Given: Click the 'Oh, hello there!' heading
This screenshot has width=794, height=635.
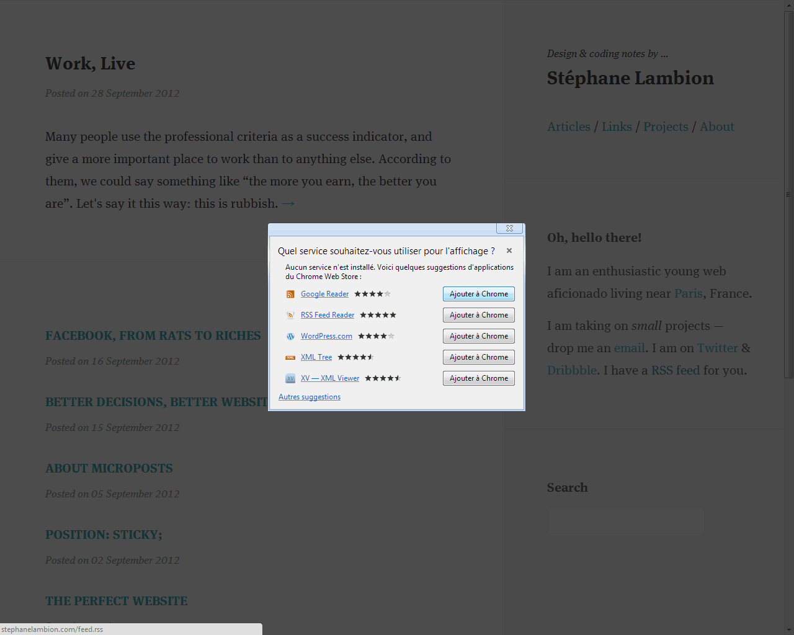Looking at the screenshot, I should pyautogui.click(x=594, y=238).
